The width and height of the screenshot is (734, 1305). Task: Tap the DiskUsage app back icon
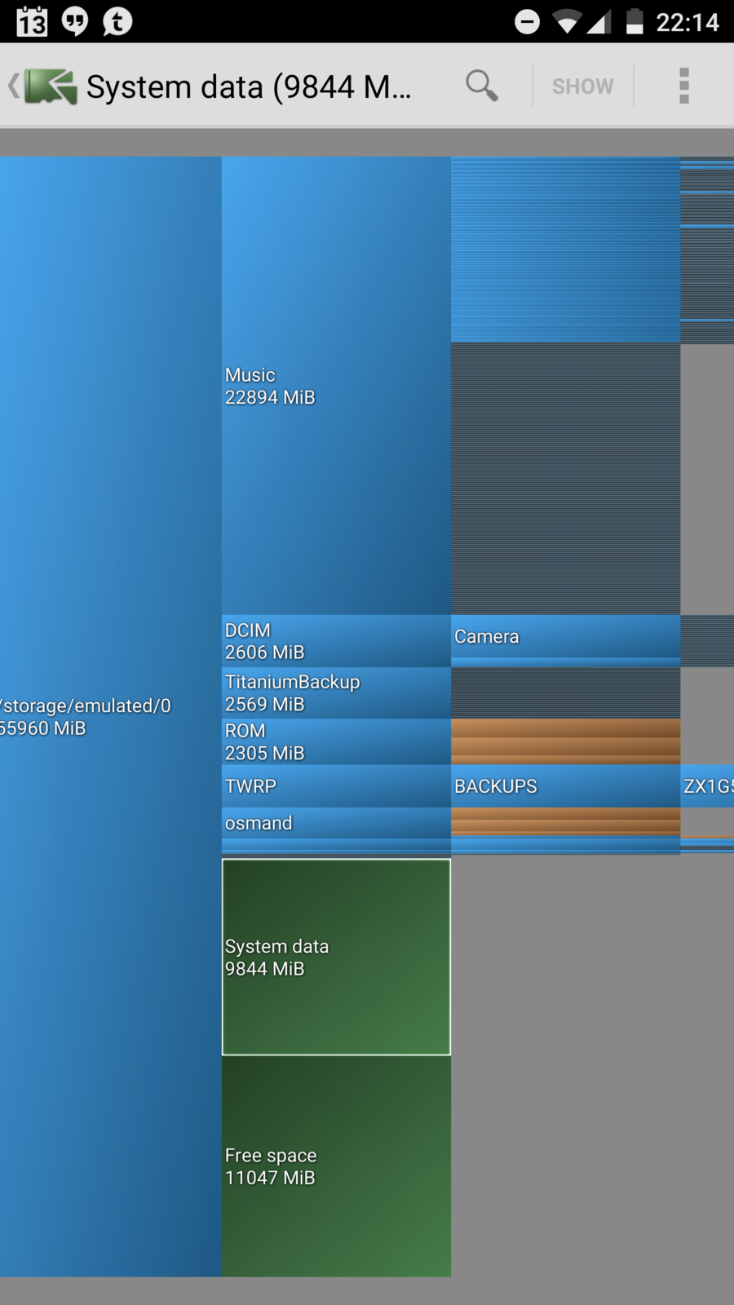coord(45,86)
